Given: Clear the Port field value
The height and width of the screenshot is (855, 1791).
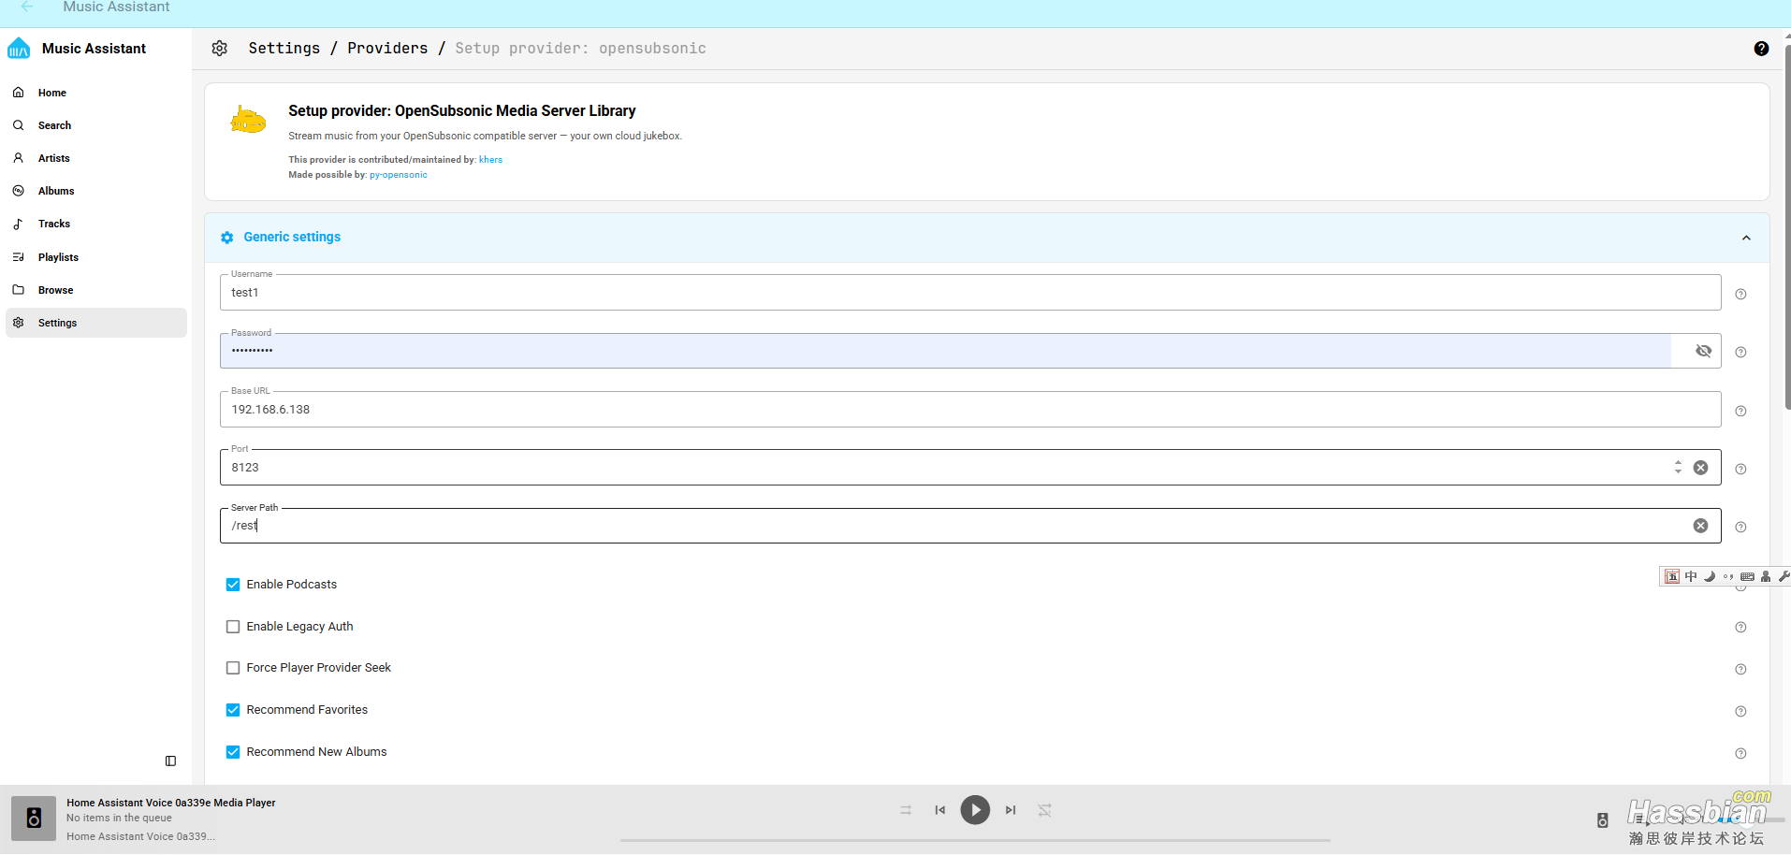Looking at the screenshot, I should 1700,468.
